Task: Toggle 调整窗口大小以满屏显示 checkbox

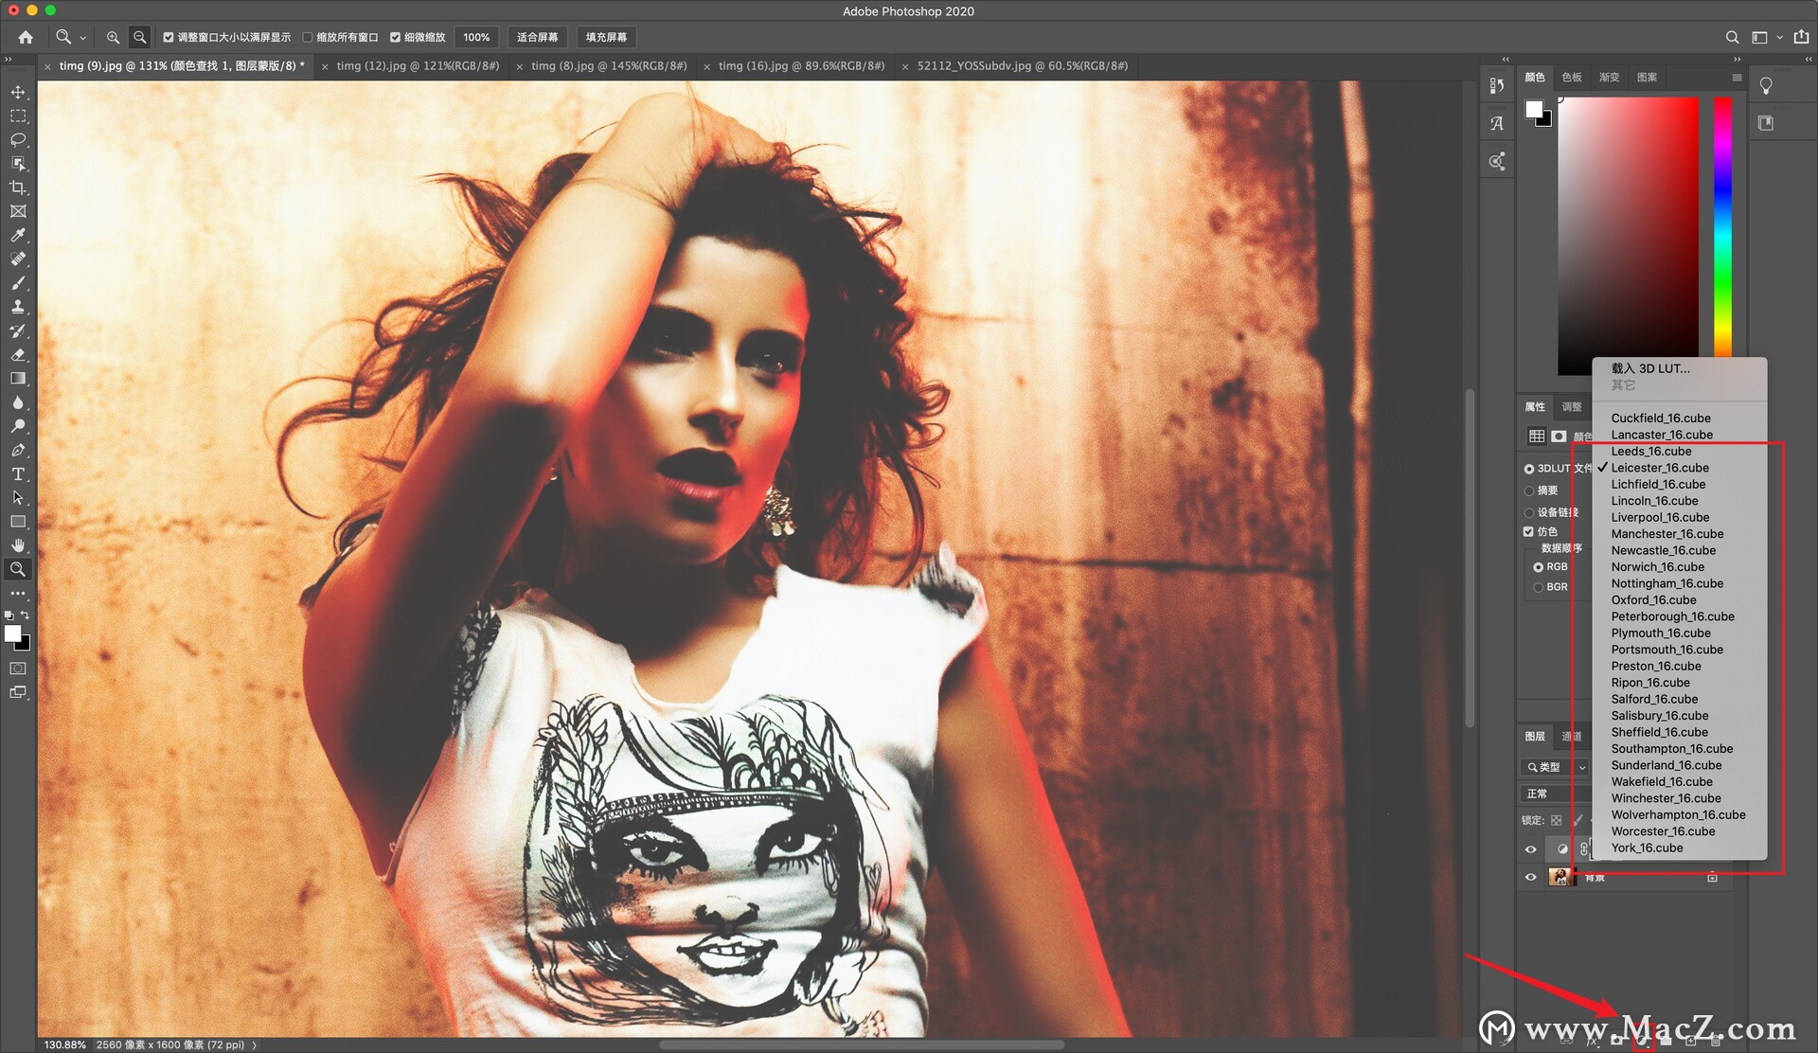Action: (x=169, y=37)
